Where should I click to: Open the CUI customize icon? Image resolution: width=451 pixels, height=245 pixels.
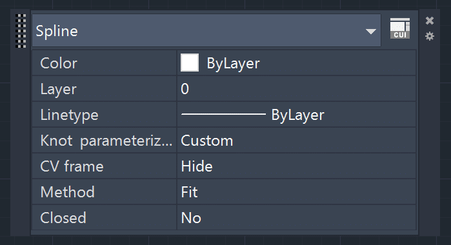click(x=400, y=28)
